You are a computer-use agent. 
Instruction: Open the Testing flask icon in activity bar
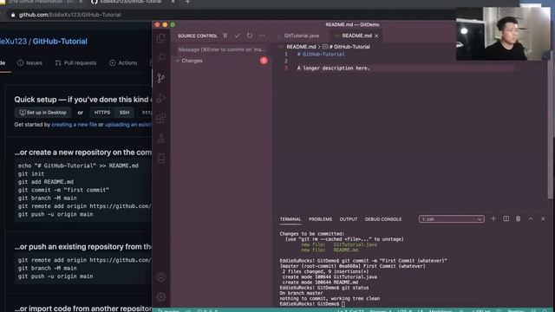[161, 139]
